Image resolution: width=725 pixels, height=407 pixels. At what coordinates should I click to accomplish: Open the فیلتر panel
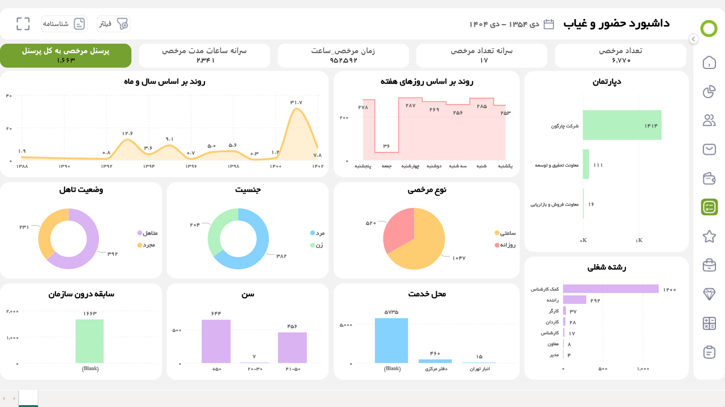pyautogui.click(x=113, y=23)
